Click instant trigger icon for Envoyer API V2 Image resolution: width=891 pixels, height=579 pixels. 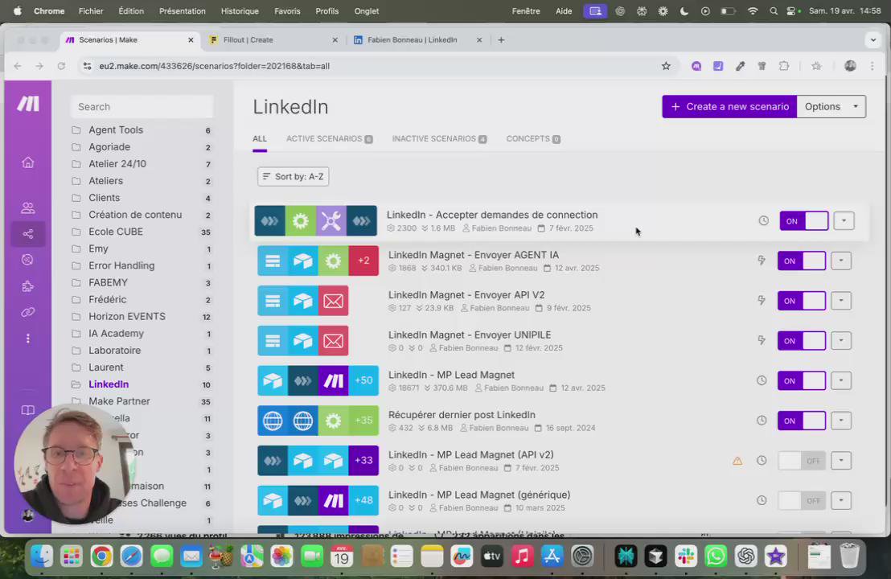click(762, 300)
